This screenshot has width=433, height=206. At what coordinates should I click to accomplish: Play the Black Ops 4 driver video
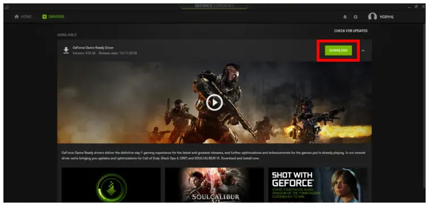click(x=215, y=103)
